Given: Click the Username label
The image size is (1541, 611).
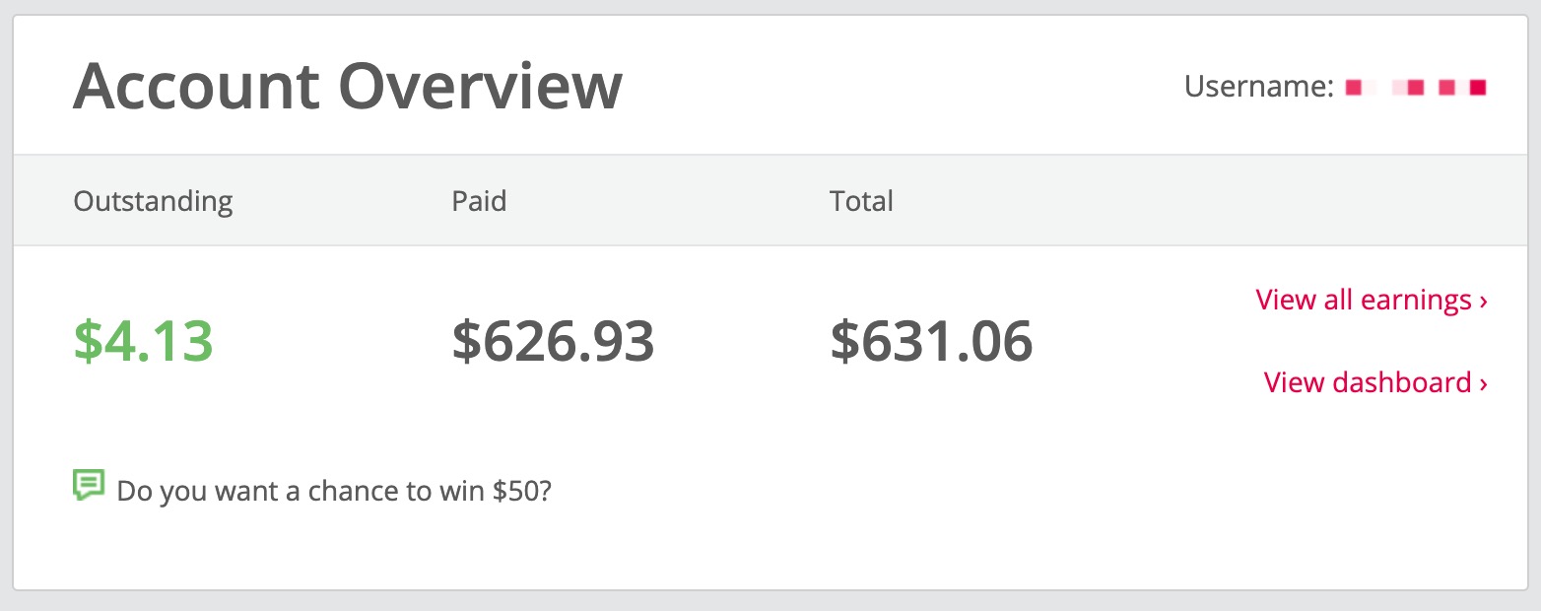Looking at the screenshot, I should coord(1257,87).
